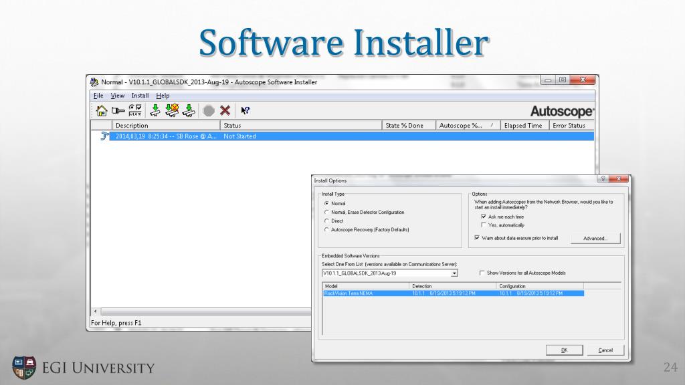This screenshot has height=385, width=685.
Task: Open the File menu
Action: tap(98, 96)
